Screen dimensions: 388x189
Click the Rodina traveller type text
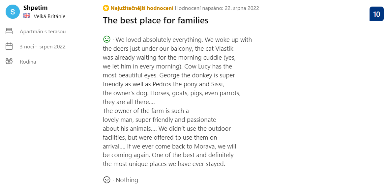point(28,62)
